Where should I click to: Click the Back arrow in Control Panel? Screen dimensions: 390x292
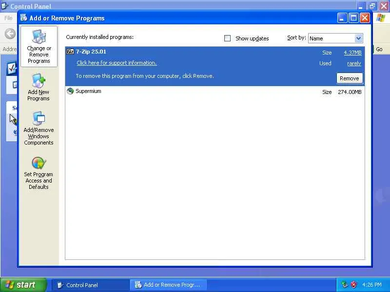[10, 34]
